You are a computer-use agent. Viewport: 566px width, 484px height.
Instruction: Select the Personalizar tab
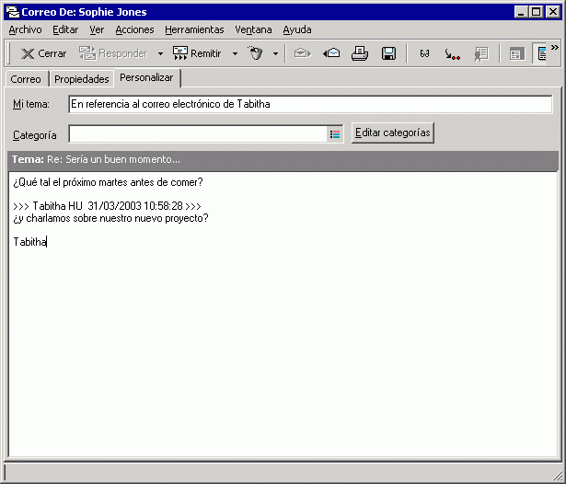click(146, 77)
